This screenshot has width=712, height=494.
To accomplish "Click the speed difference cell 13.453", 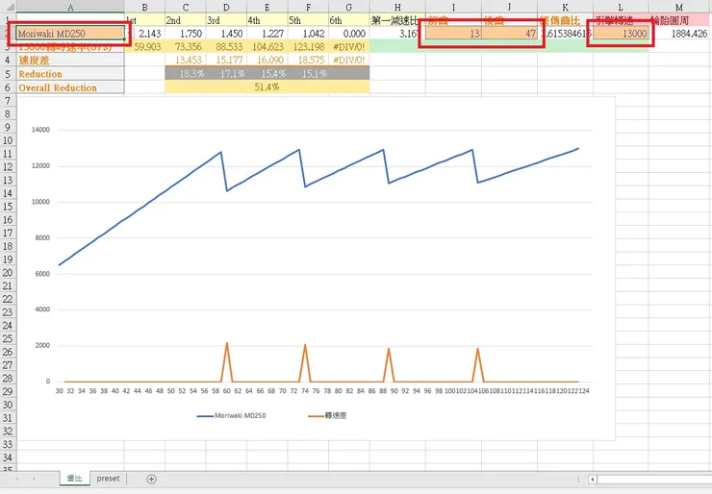I will 186,60.
